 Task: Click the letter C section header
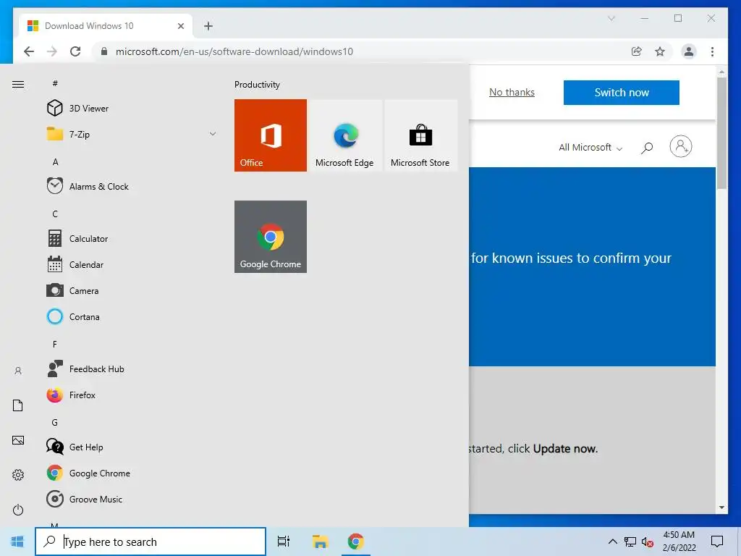click(x=55, y=214)
